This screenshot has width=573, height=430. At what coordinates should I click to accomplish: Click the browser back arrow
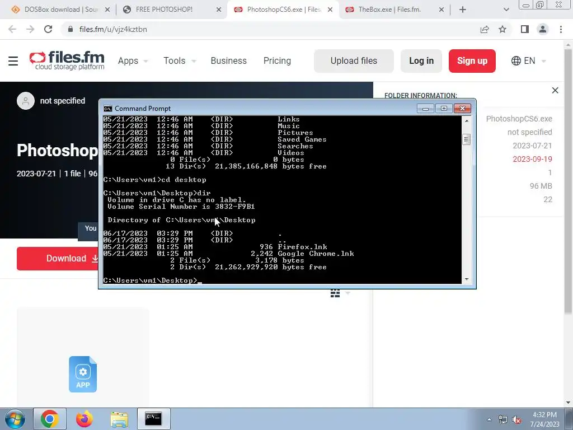(x=12, y=29)
